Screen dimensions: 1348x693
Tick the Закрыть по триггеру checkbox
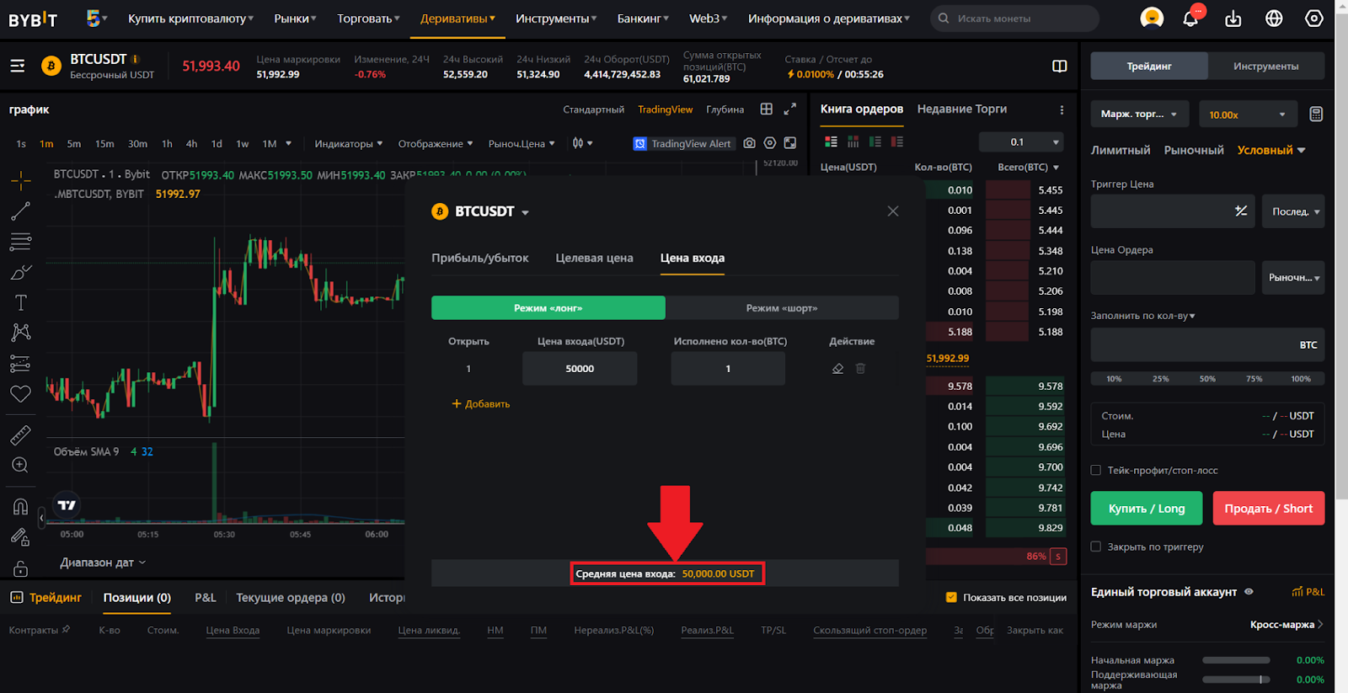tap(1096, 546)
